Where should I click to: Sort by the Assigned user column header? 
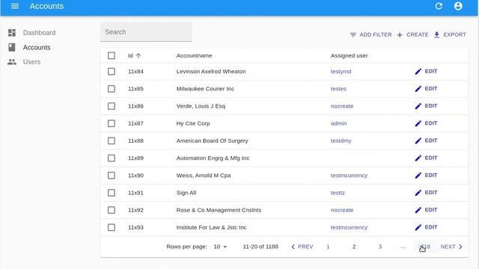pos(350,55)
